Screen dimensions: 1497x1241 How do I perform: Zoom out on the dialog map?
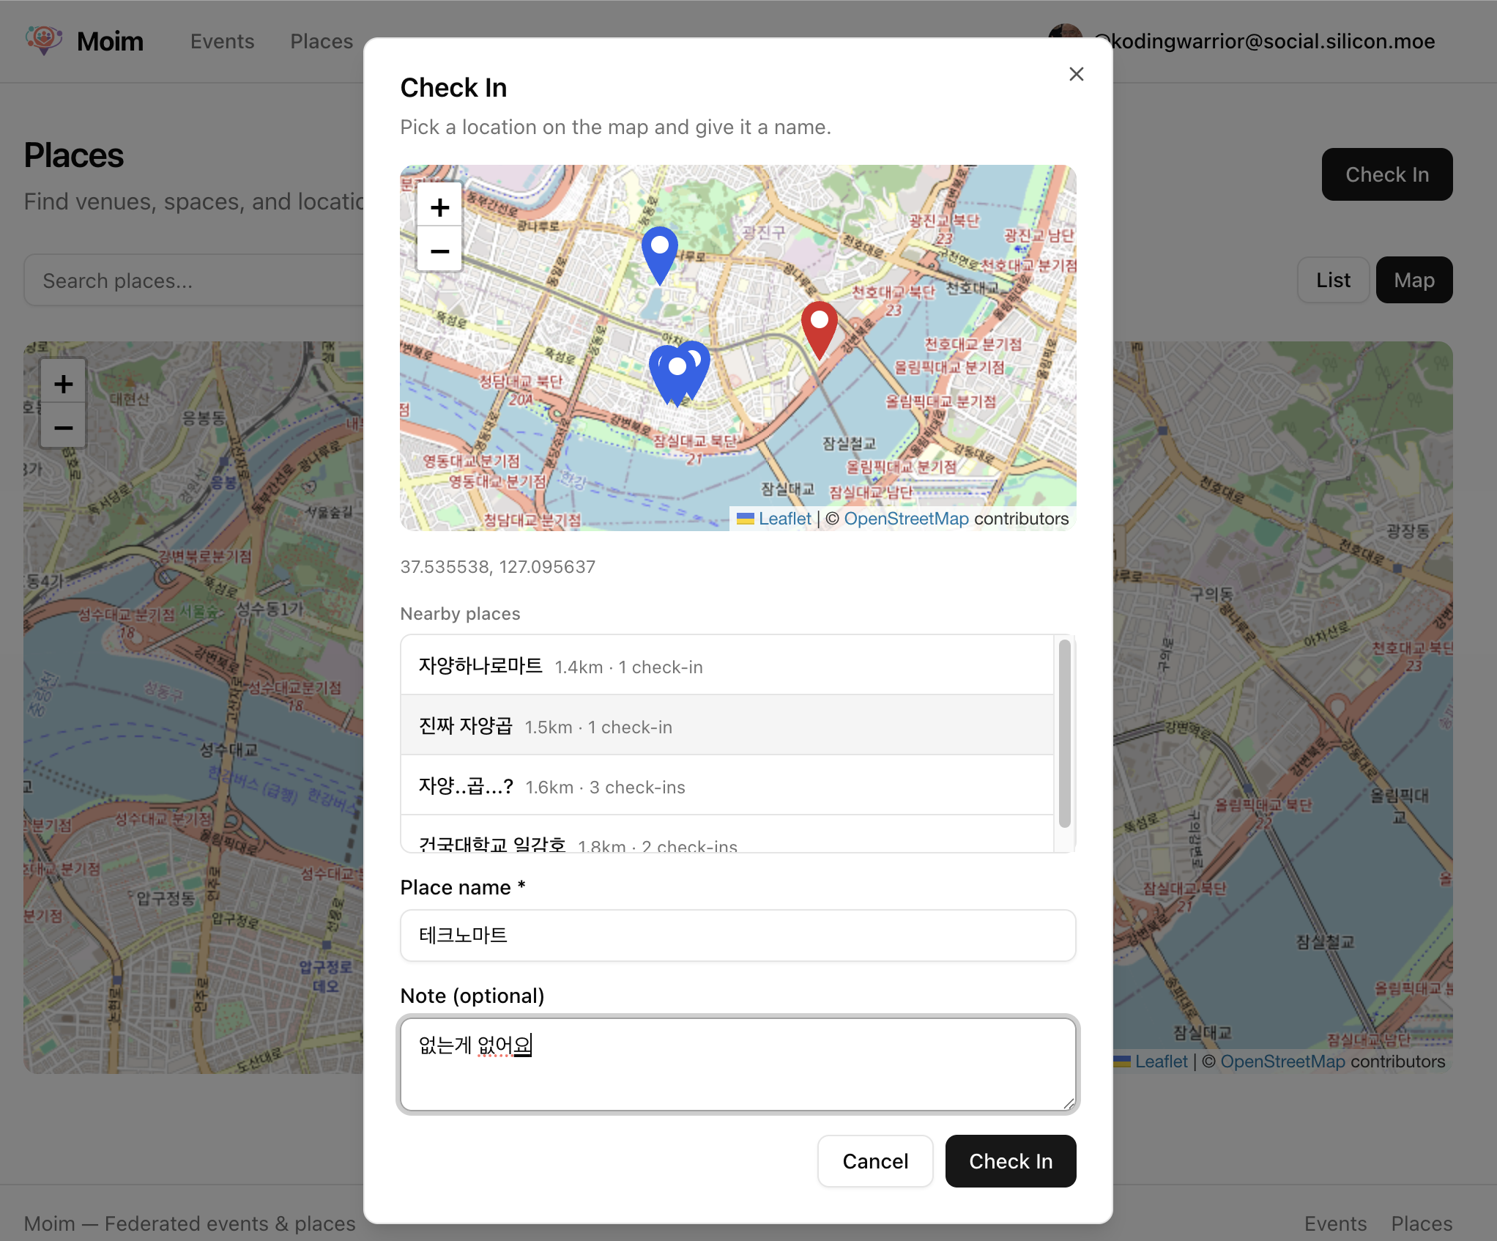(439, 251)
